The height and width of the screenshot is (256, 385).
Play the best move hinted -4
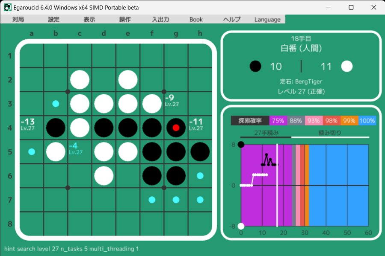(80, 151)
